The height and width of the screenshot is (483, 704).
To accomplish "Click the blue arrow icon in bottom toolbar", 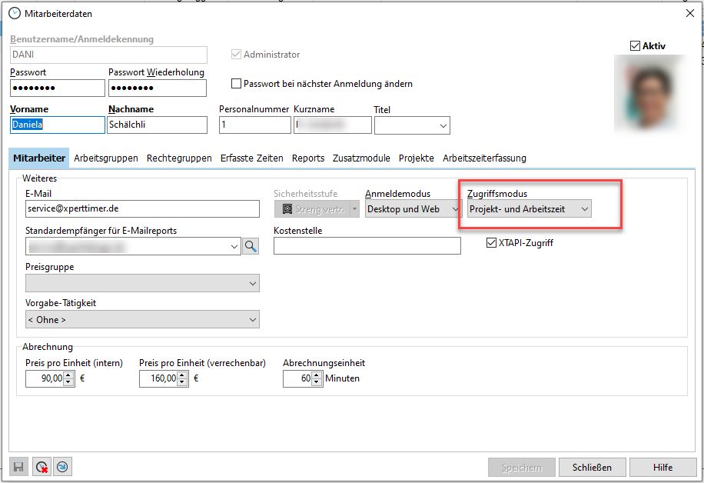I will pos(62,466).
